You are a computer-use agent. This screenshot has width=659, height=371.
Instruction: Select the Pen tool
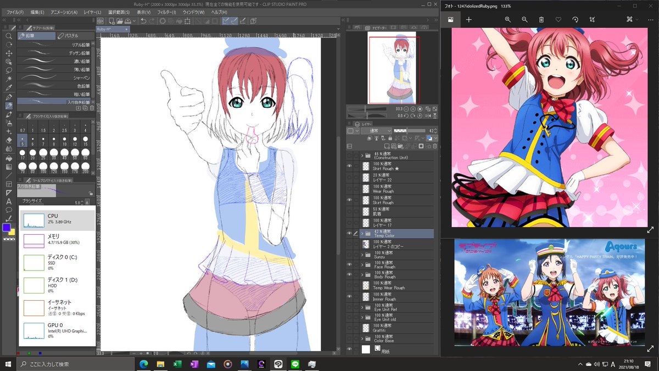click(x=9, y=97)
